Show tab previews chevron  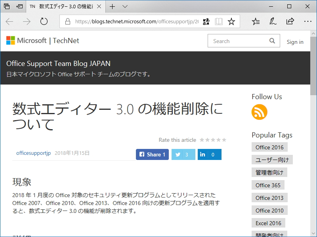(125, 6)
